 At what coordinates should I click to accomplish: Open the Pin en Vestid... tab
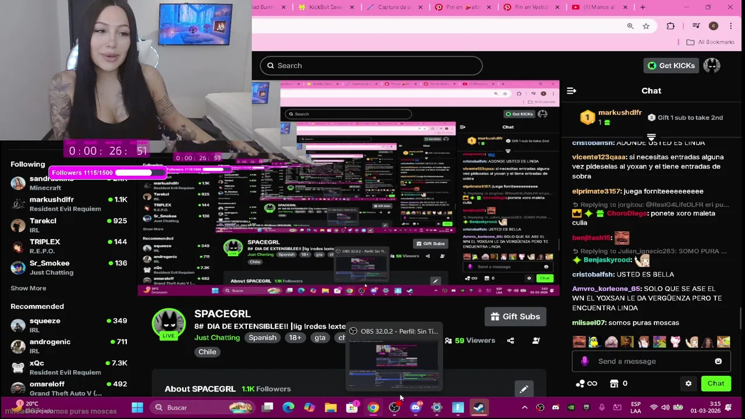(x=531, y=7)
